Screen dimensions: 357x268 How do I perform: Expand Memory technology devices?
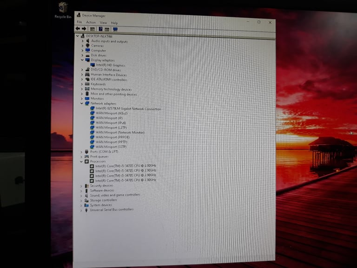pyautogui.click(x=82, y=89)
